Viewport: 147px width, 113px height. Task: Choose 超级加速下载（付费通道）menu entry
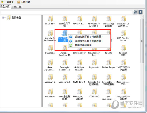[x=89, y=37]
